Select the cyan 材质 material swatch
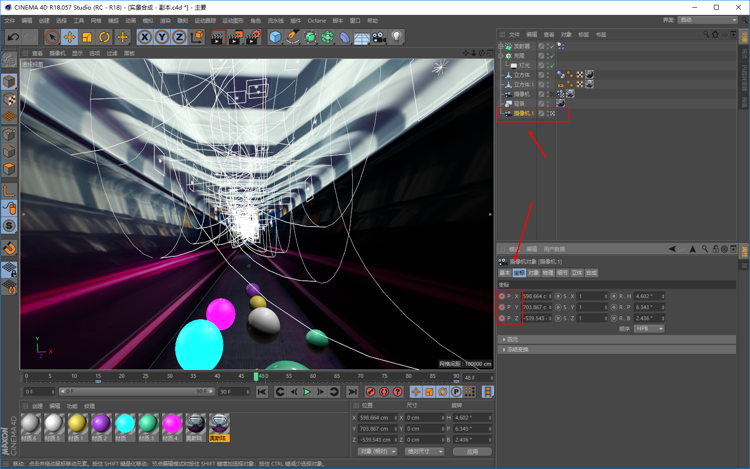Screen dimensions: 750x469 (x=125, y=424)
